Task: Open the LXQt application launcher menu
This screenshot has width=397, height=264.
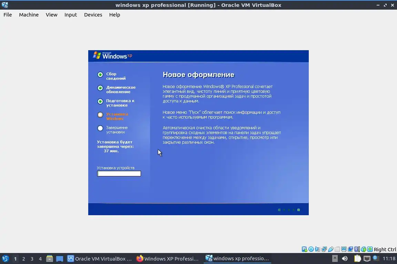Action: (5, 259)
